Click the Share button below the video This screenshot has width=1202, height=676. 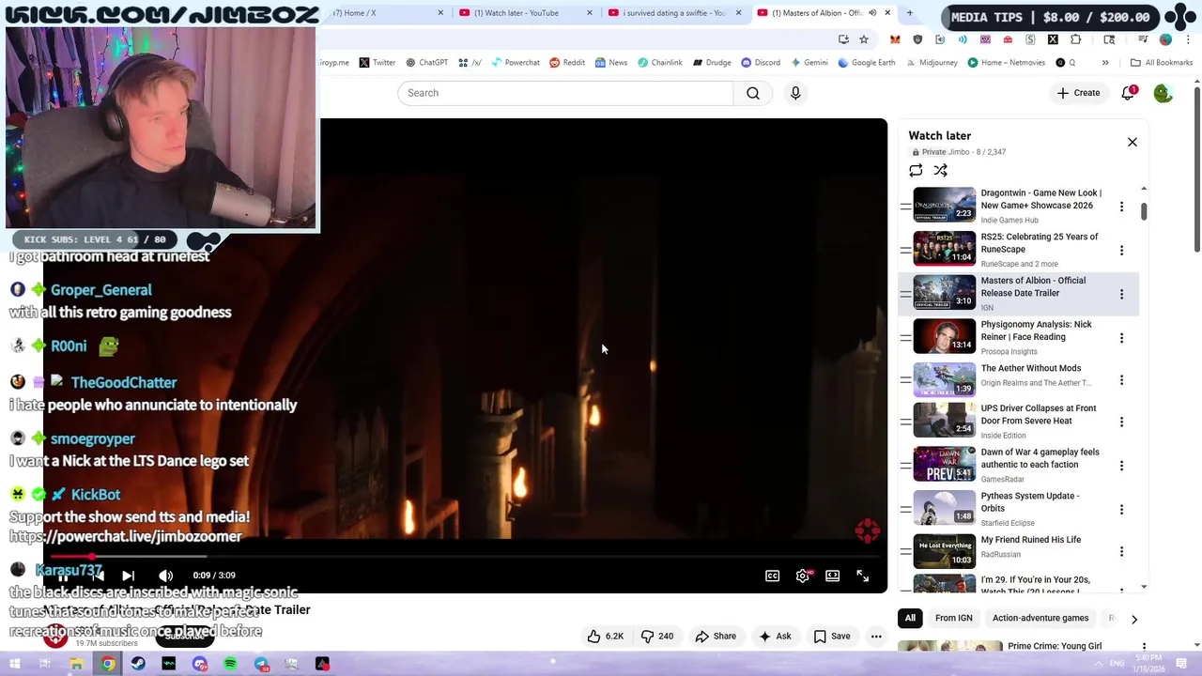tap(716, 637)
